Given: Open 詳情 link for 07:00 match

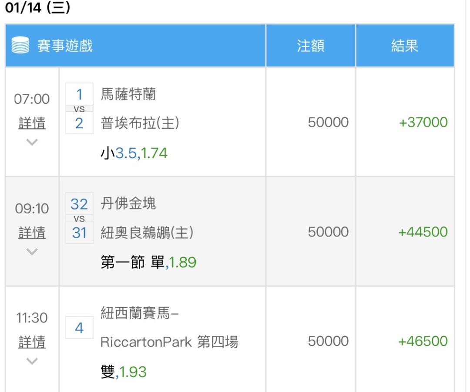Looking at the screenshot, I should pyautogui.click(x=32, y=123).
